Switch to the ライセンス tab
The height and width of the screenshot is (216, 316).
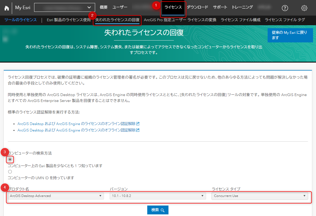(173, 8)
